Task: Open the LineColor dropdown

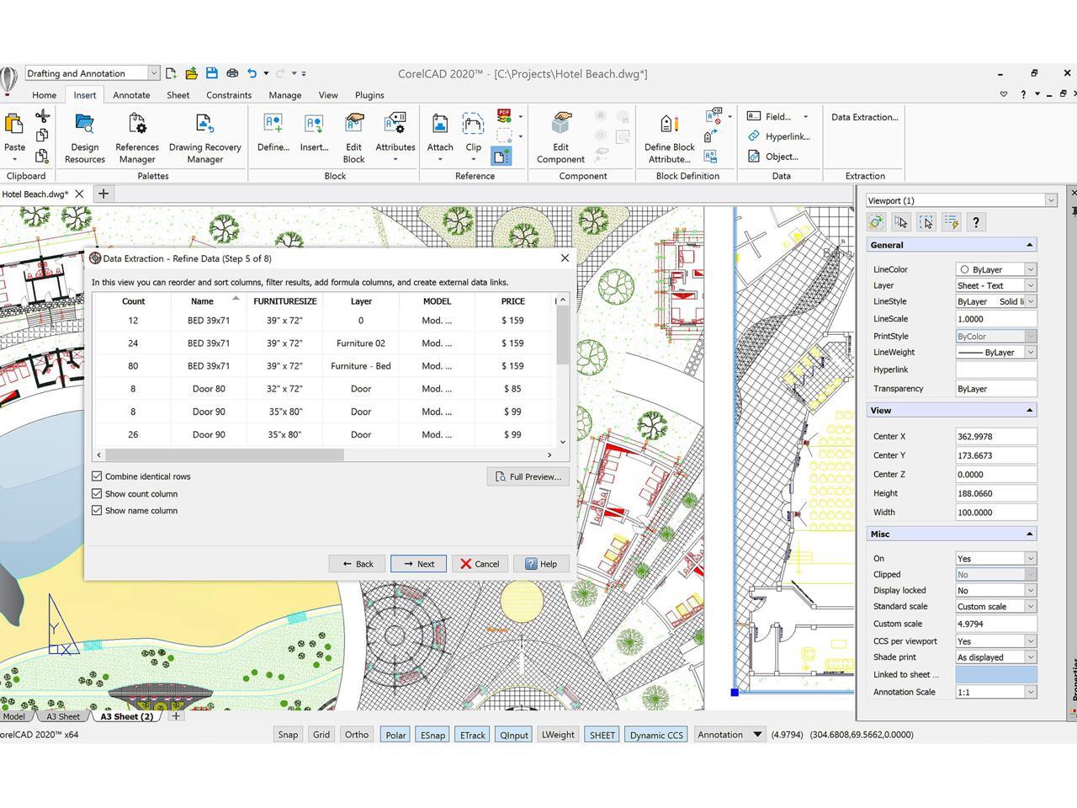Action: (x=1030, y=268)
